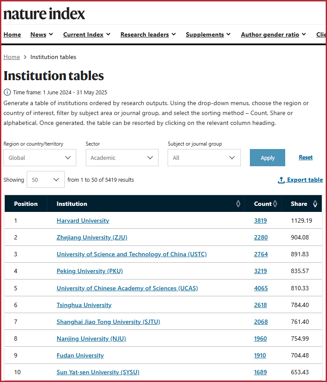Click the info icon beside Time frame

point(7,92)
